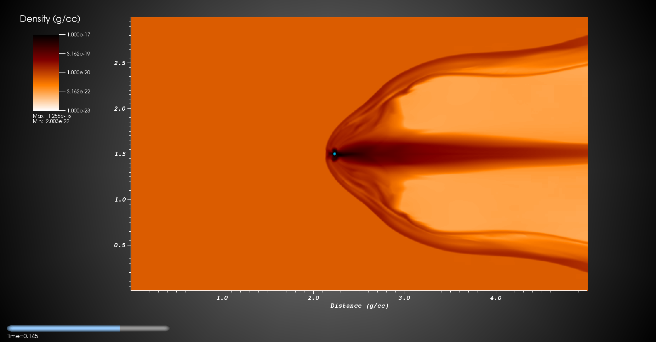The height and width of the screenshot is (342, 656).
Task: Click the x-axis '2.0' tick label
Action: coord(313,298)
